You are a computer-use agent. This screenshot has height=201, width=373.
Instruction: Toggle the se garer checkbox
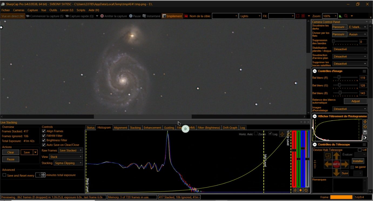point(352,167)
